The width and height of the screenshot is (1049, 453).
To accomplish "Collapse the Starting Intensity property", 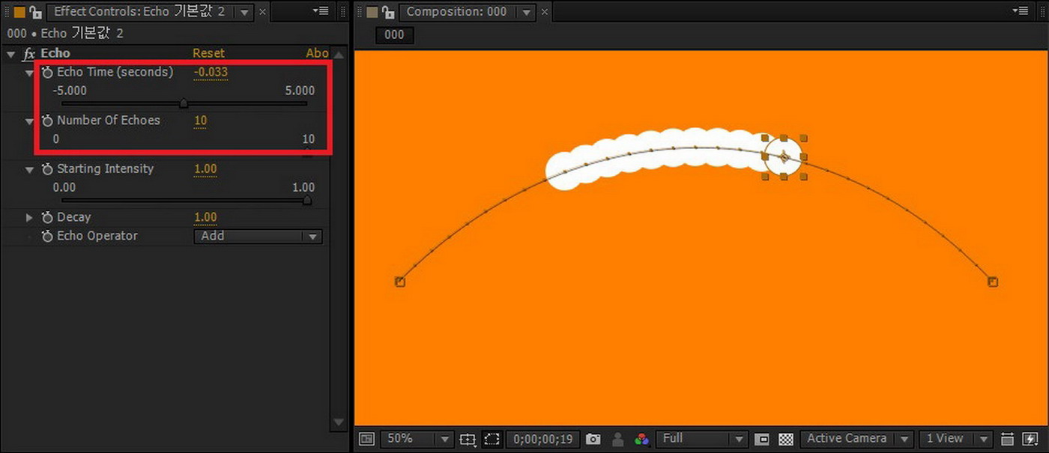I will (29, 169).
